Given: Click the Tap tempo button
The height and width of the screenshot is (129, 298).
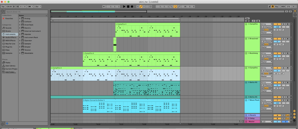Looking at the screenshot, I should pyautogui.click(x=3, y=6).
